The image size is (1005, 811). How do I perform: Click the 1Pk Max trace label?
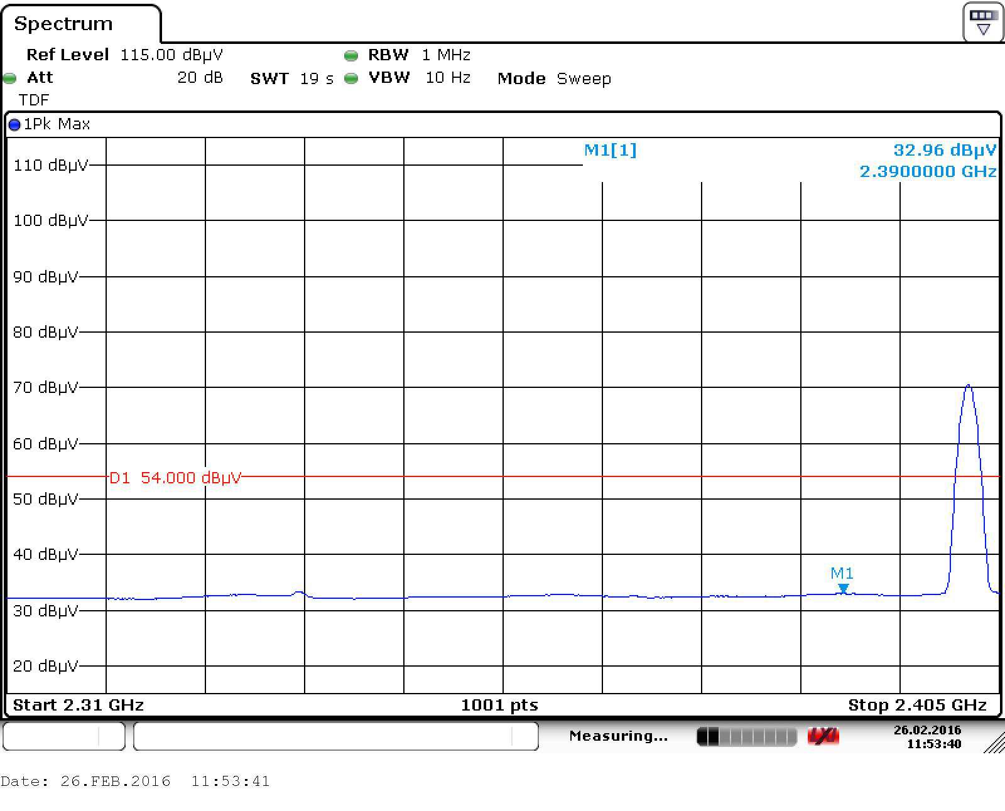pyautogui.click(x=57, y=124)
